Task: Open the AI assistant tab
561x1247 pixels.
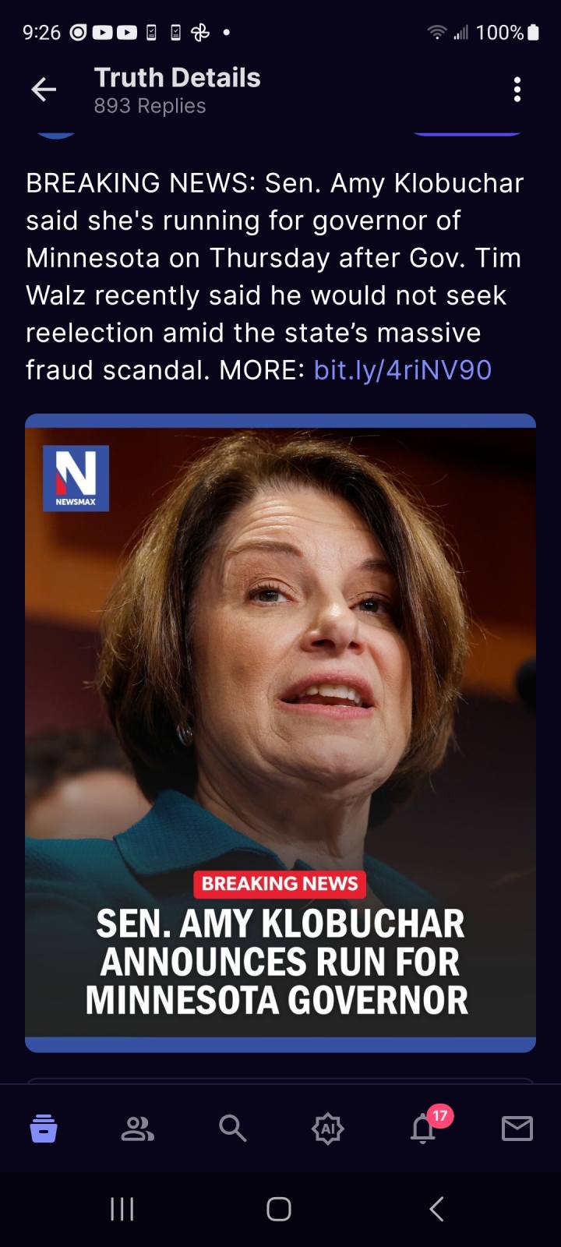Action: (x=327, y=1128)
